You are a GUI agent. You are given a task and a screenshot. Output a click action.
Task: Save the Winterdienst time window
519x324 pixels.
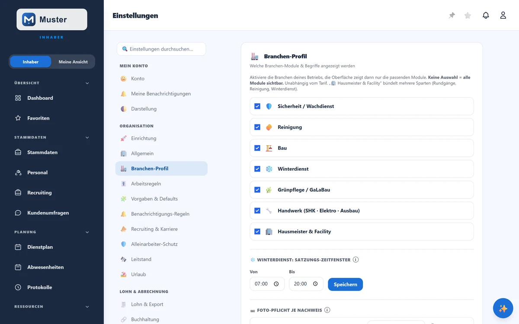click(x=345, y=284)
